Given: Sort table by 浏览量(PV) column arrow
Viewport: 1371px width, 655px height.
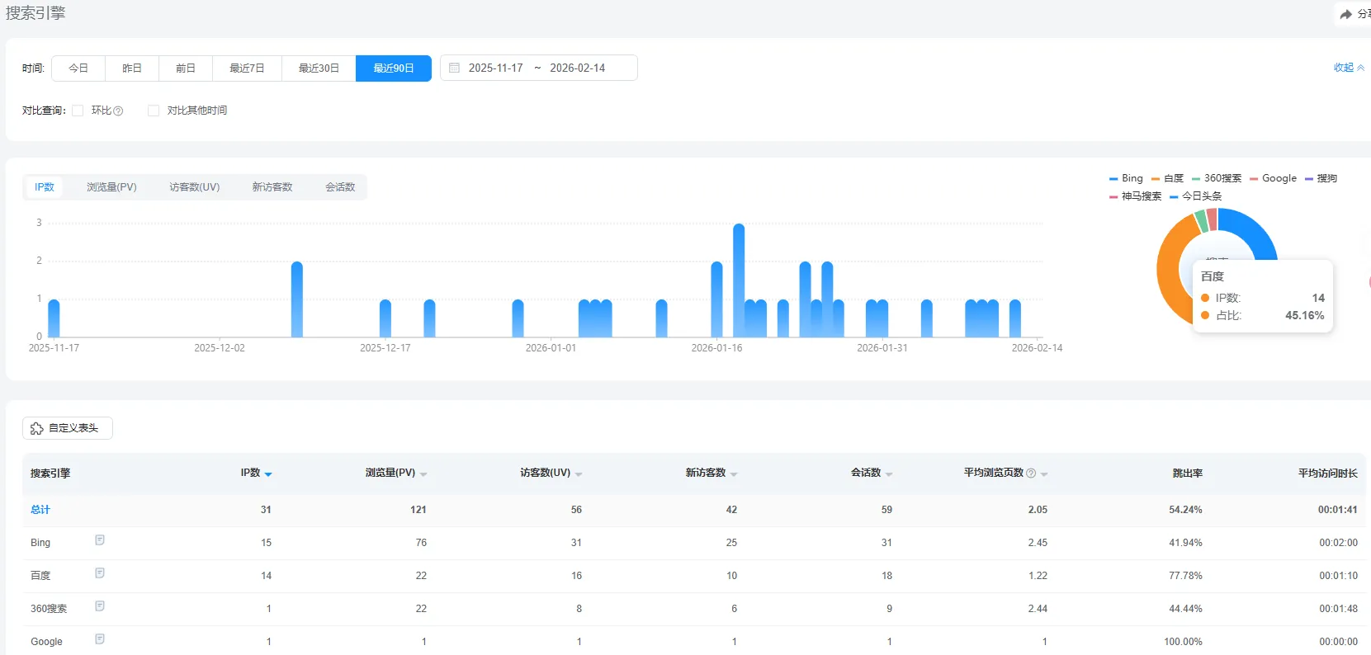Looking at the screenshot, I should 423,474.
